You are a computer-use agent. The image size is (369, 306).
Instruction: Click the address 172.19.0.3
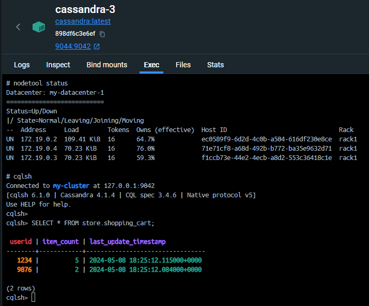tap(39, 158)
